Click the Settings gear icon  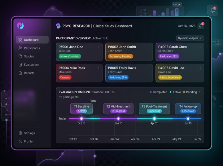[20, 133]
